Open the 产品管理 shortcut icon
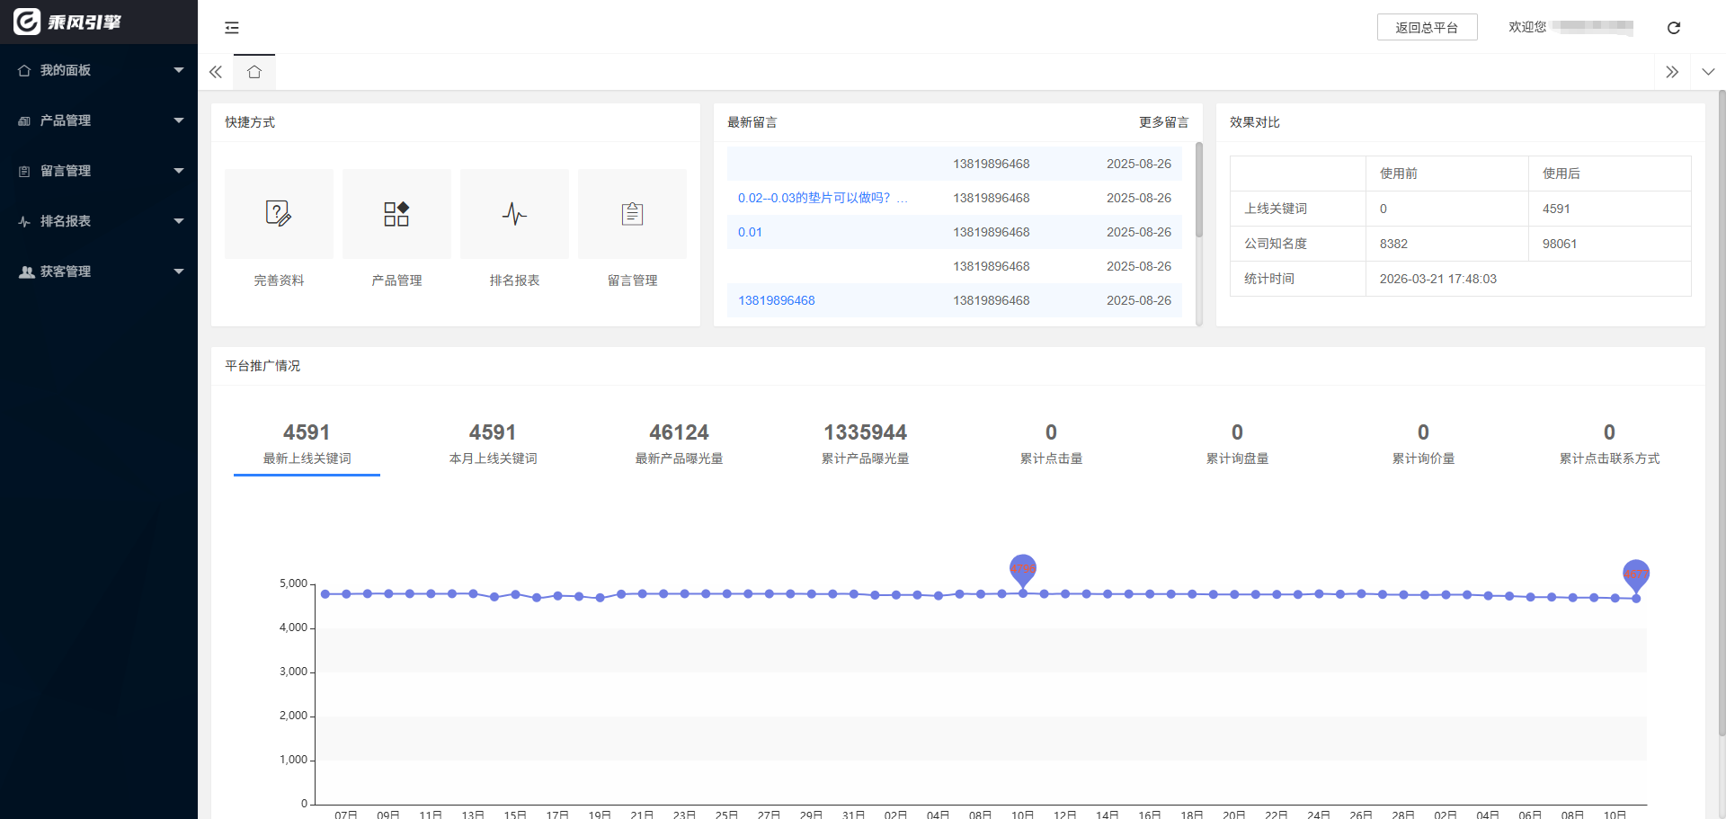 pos(396,214)
